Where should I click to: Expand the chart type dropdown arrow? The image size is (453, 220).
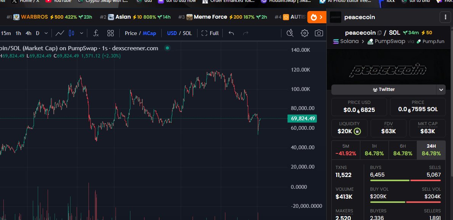coord(82,33)
